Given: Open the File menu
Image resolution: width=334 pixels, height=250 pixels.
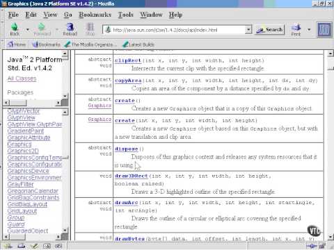Looking at the screenshot, I should pos(13,15).
